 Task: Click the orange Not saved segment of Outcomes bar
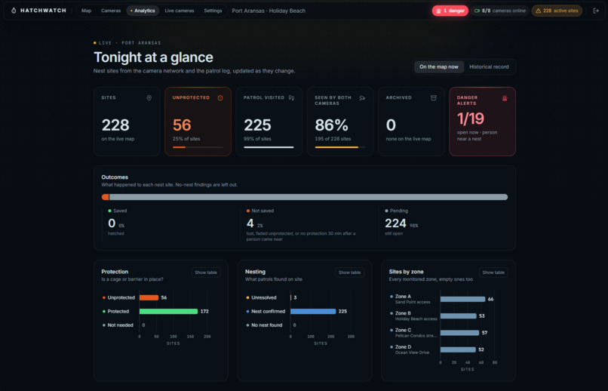tap(105, 197)
